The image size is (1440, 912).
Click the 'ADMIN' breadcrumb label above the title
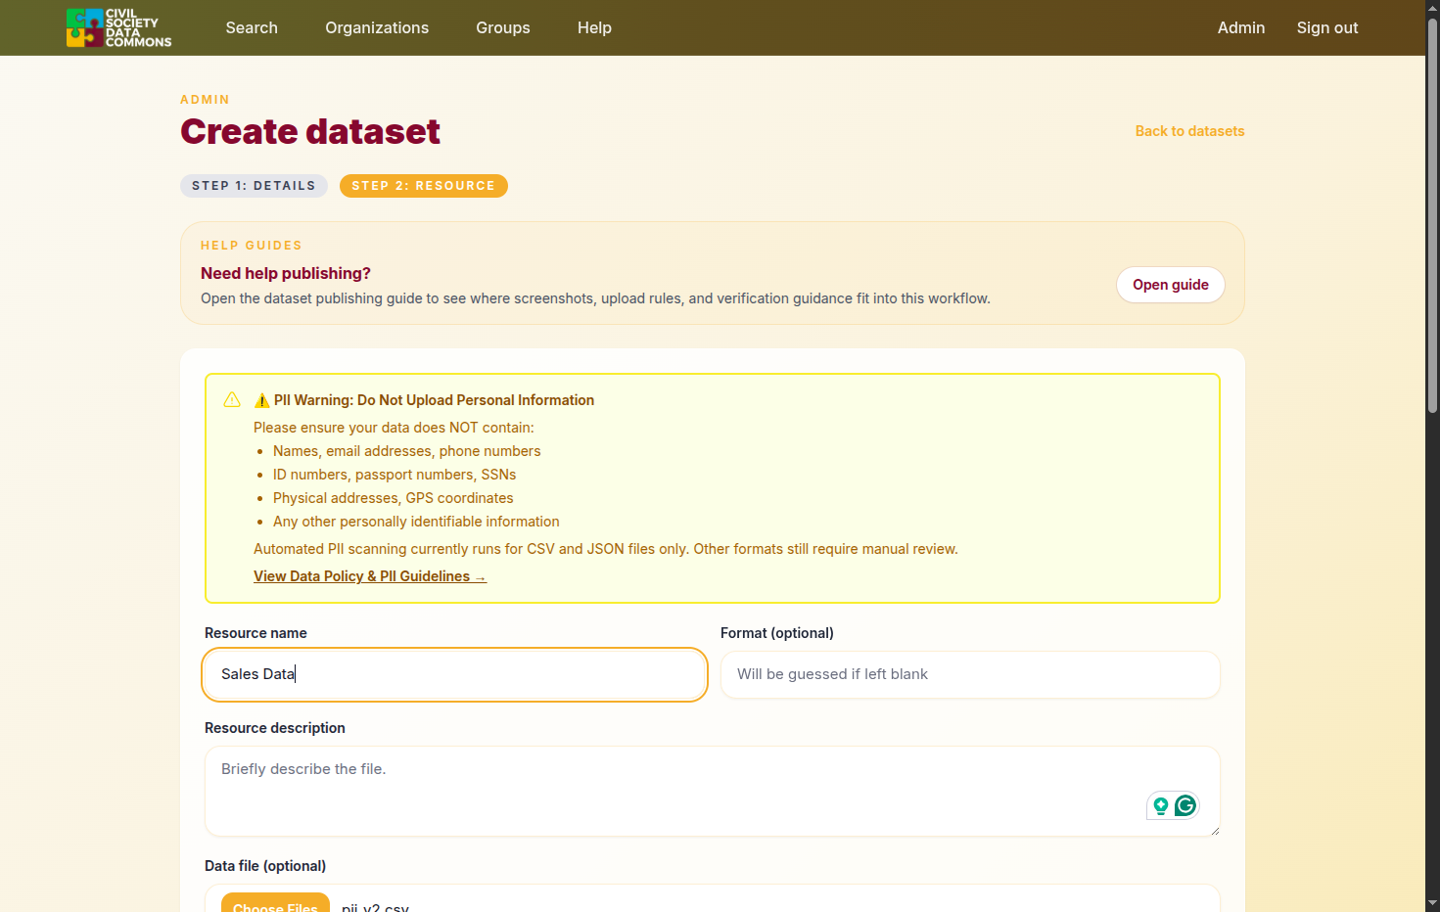(205, 100)
